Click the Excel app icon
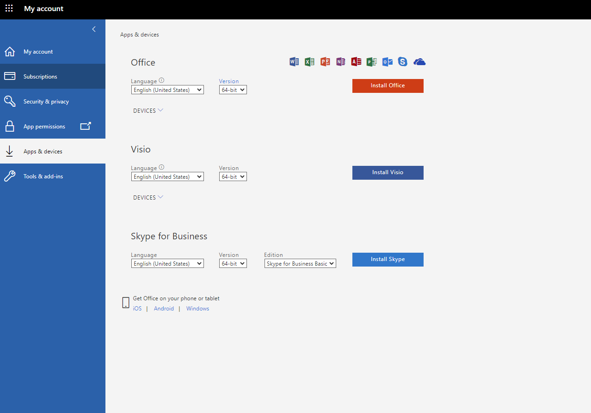 (309, 61)
